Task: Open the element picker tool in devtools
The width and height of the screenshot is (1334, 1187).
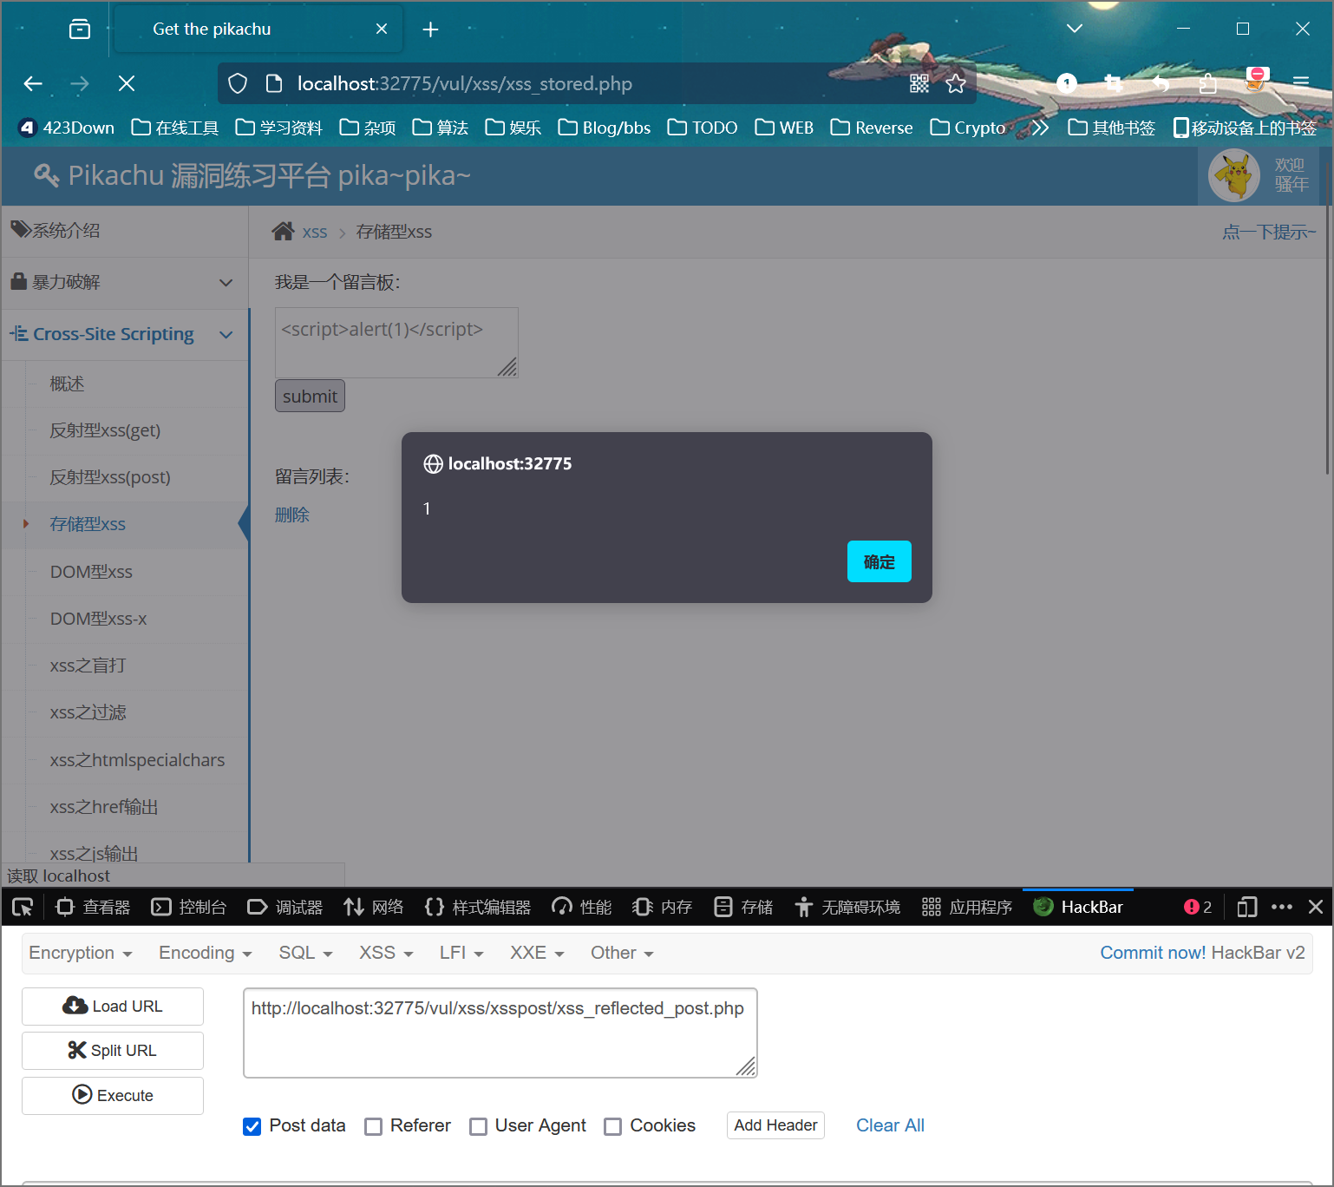Action: coord(23,907)
